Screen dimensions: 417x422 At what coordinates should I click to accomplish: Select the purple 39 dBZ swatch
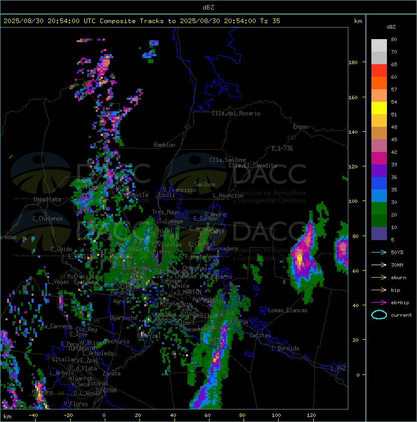379,170
